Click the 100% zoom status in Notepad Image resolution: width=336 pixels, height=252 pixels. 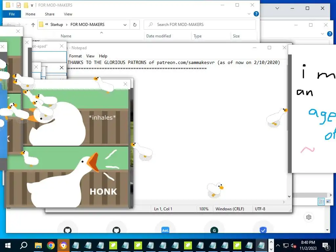tap(204, 209)
